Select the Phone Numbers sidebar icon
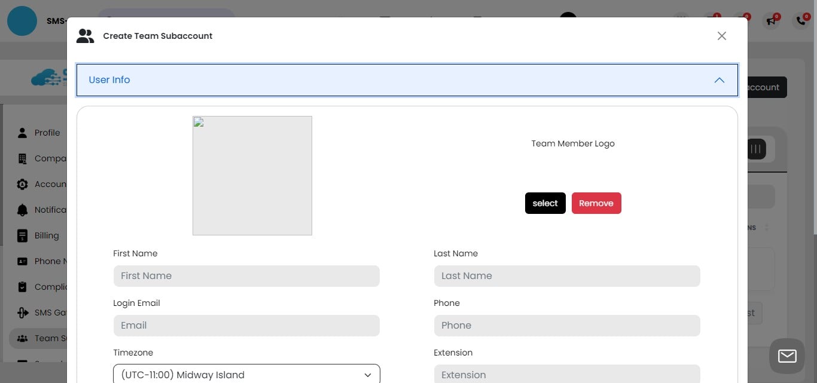 tap(22, 261)
